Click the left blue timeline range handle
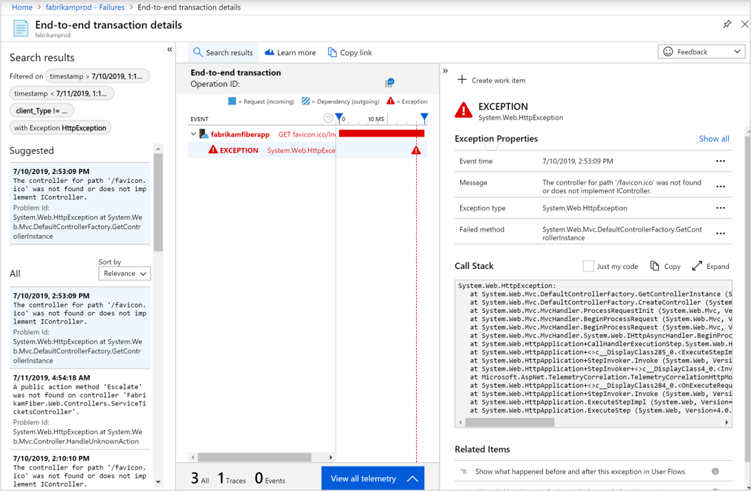The width and height of the screenshot is (751, 491). (339, 118)
